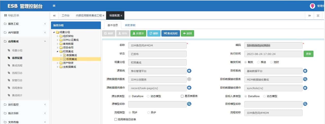The height and width of the screenshot is (124, 325).
Task: Click search icon beside 源模型名称
Action: click(x=189, y=104)
